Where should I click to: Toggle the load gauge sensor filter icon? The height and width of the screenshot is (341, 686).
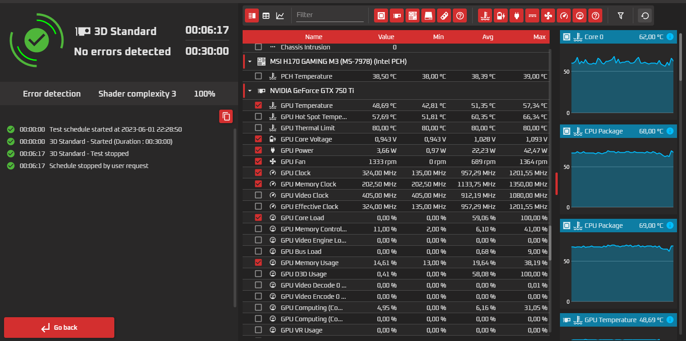pyautogui.click(x=580, y=16)
